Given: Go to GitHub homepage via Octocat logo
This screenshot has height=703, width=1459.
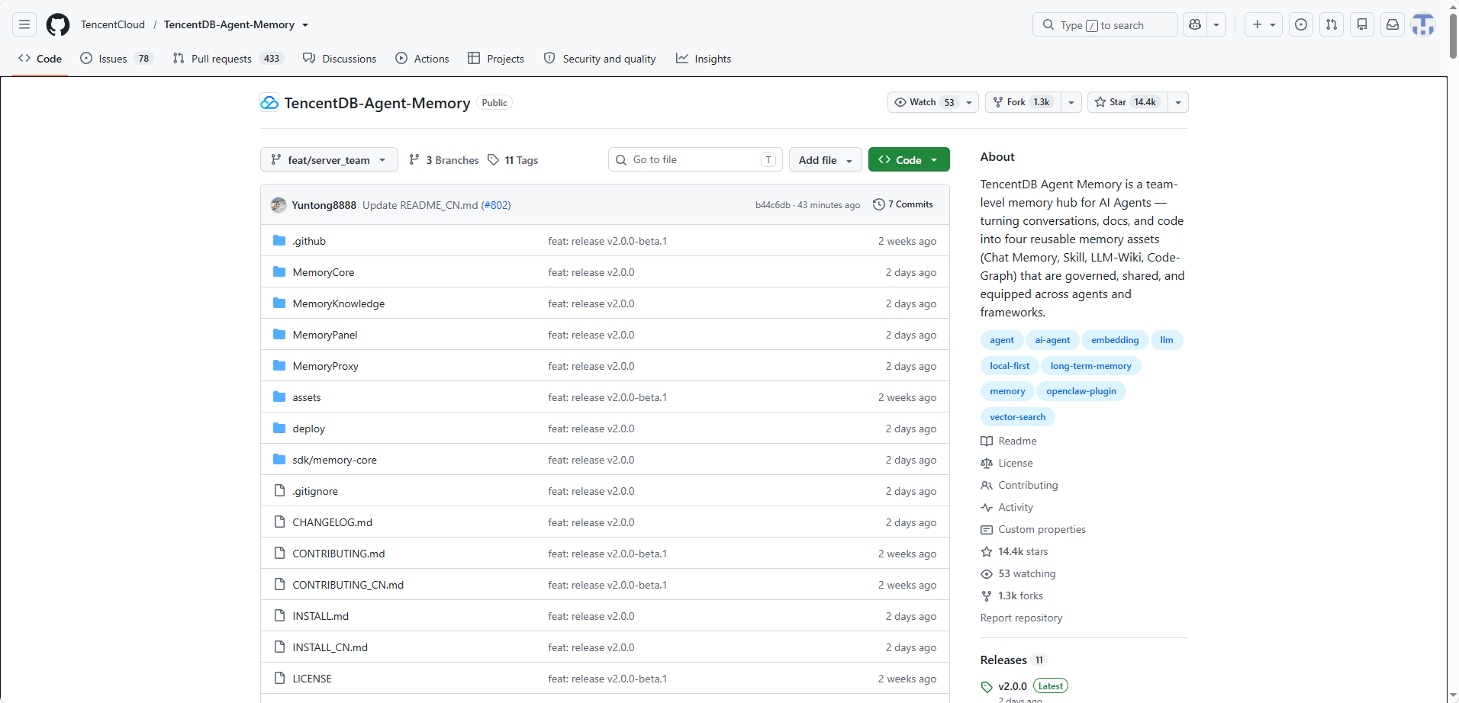Looking at the screenshot, I should click(x=58, y=25).
